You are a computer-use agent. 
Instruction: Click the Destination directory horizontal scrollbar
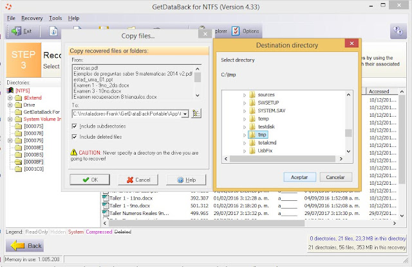pos(283,159)
